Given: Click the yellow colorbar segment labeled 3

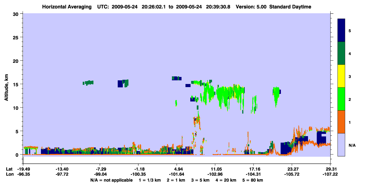Looking at the screenshot, I should (341, 76).
